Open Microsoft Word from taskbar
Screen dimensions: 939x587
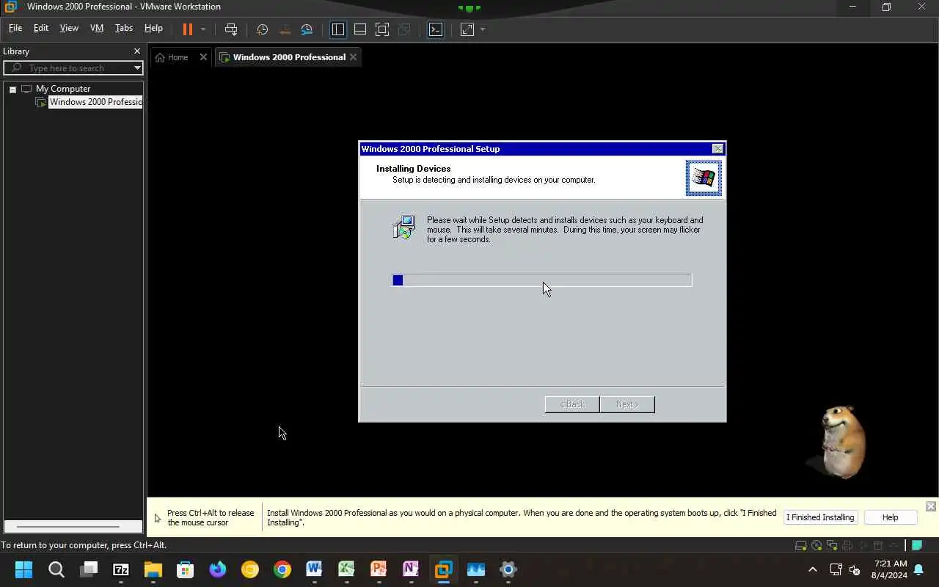coord(314,569)
